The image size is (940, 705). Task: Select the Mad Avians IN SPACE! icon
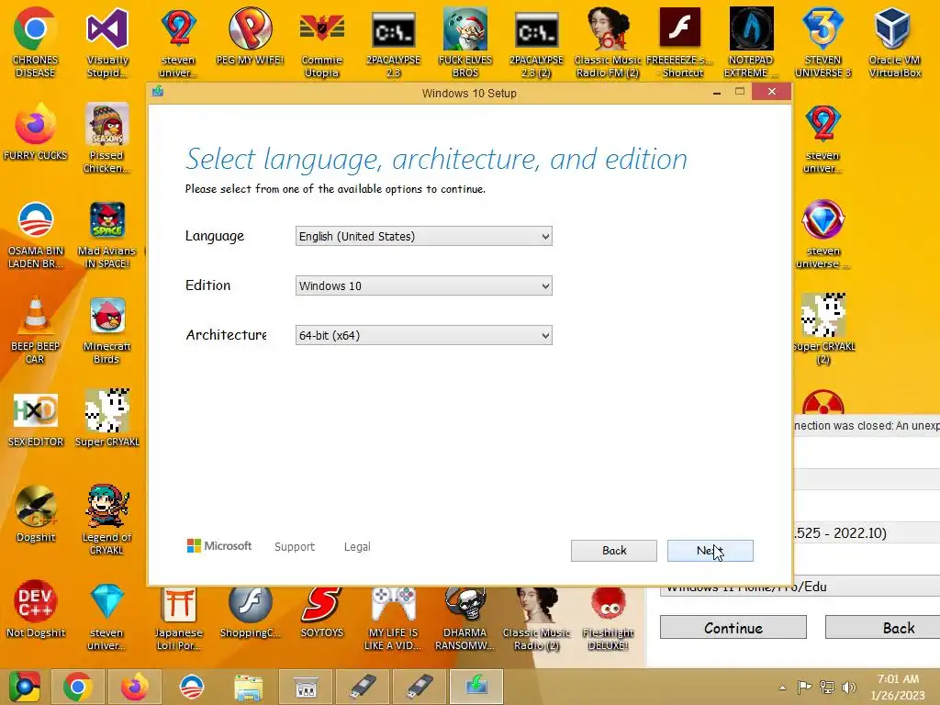(x=107, y=234)
